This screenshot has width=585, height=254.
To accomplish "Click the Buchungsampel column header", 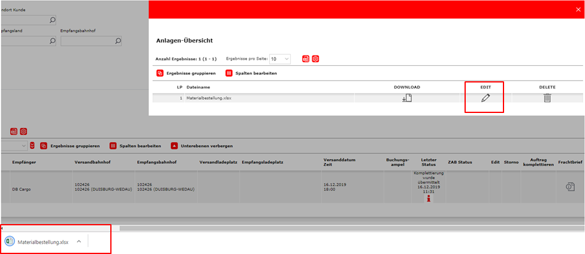I will coord(397,162).
